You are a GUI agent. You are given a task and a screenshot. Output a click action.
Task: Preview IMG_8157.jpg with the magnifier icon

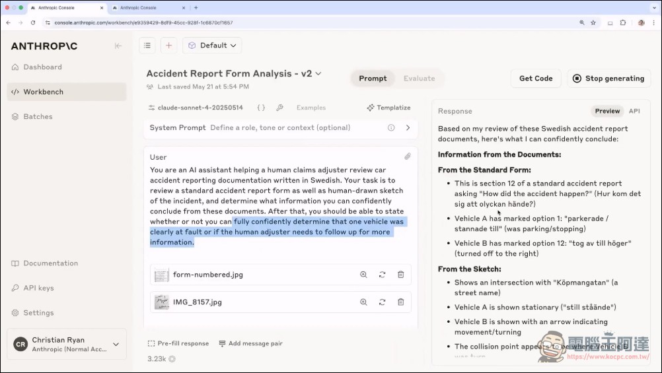[363, 302]
